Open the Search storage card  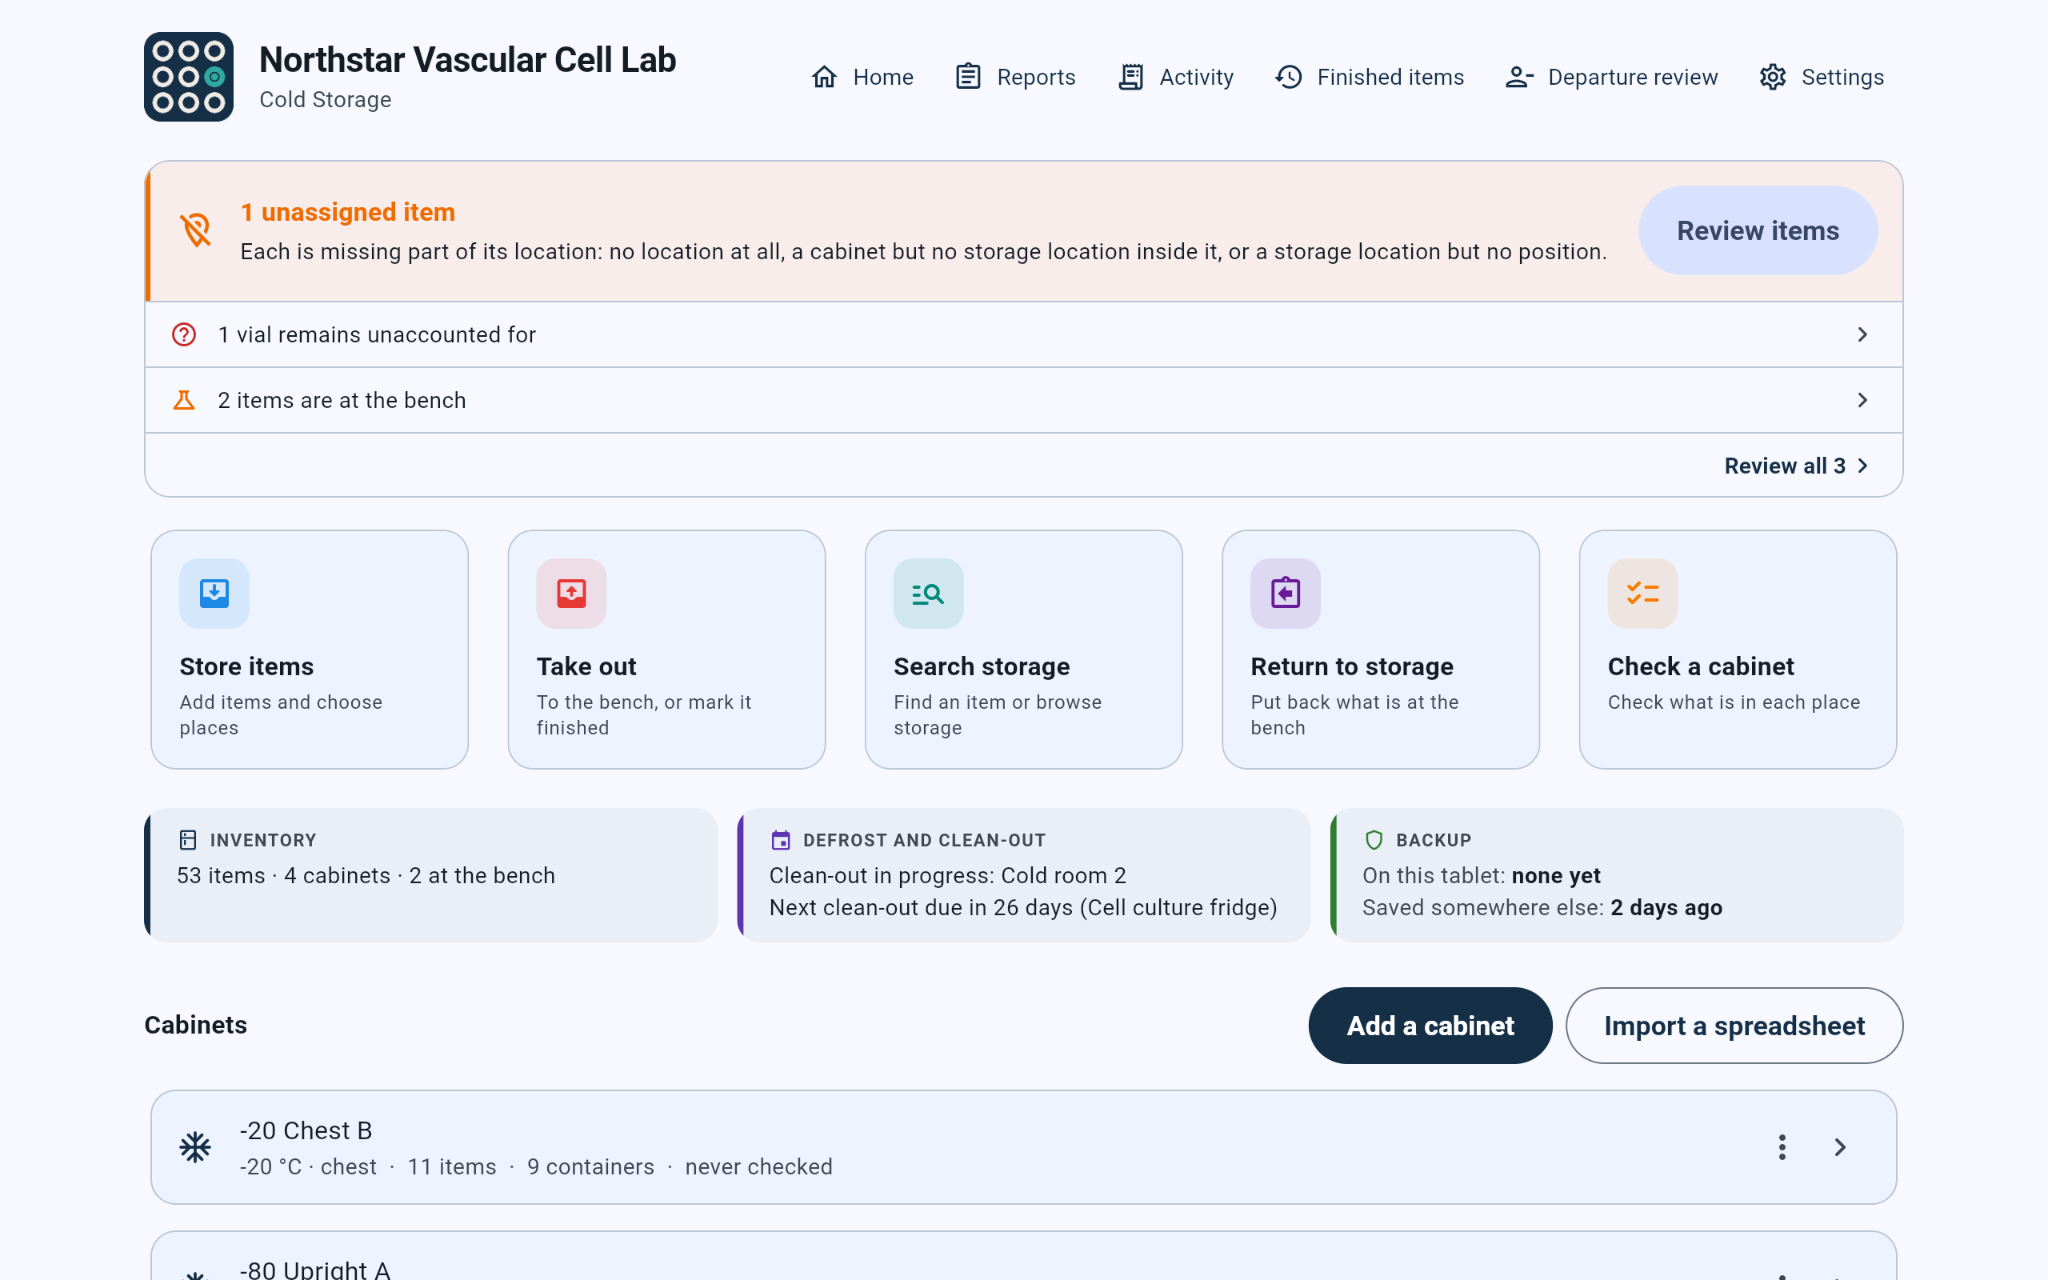[1024, 650]
